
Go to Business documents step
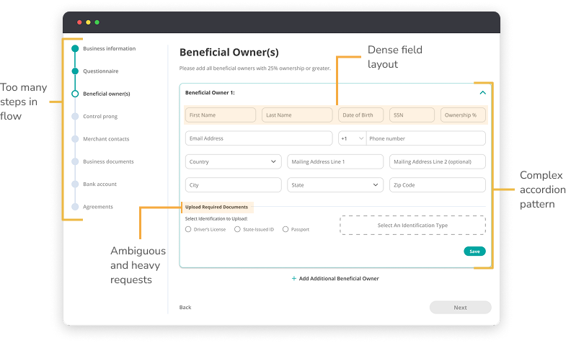[108, 161]
